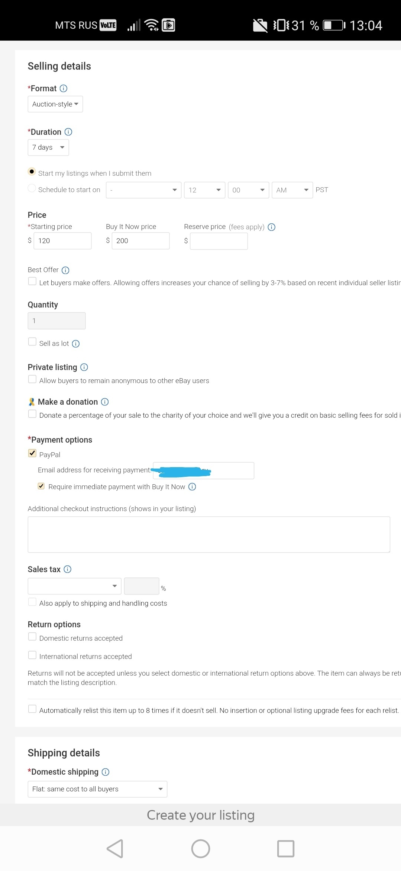Click the Sales tax info icon

click(x=68, y=569)
